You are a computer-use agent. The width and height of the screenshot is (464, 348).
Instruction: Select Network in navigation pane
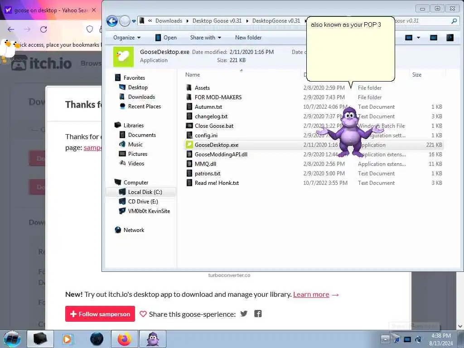point(134,230)
